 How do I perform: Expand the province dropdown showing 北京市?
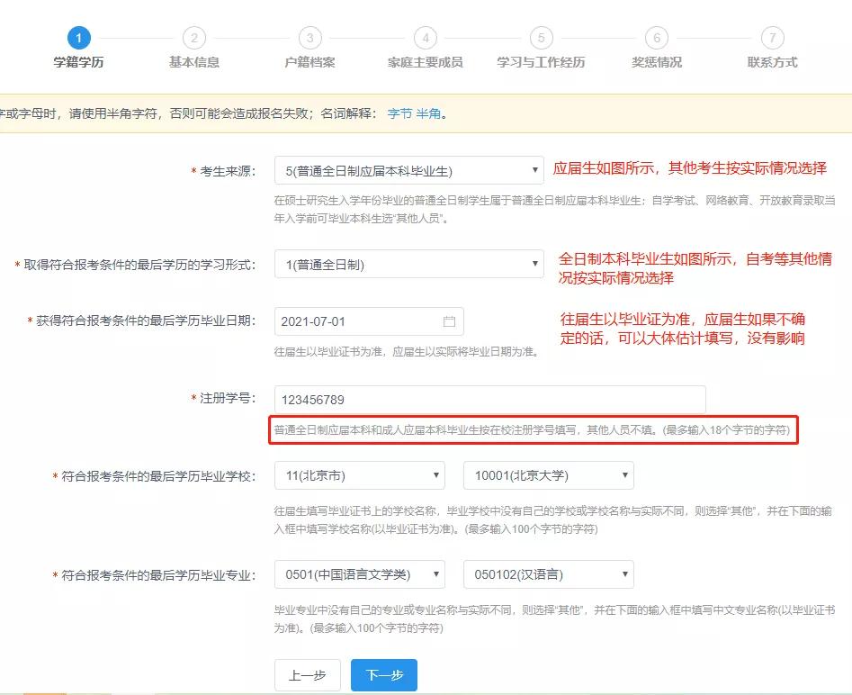pyautogui.click(x=435, y=474)
